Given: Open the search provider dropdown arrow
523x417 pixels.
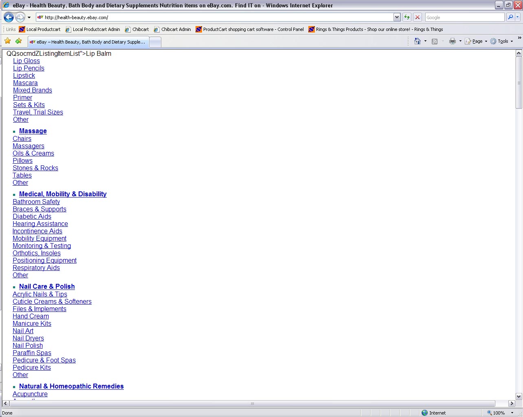Looking at the screenshot, I should tap(518, 17).
